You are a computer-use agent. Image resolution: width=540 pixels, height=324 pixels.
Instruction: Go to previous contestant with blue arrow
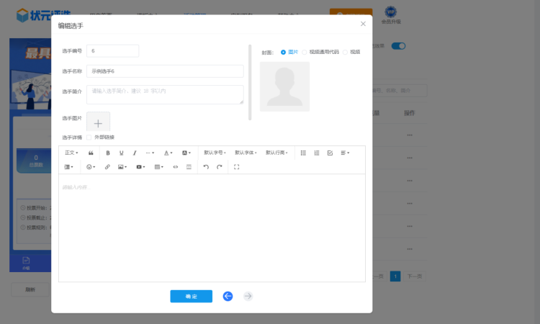pyautogui.click(x=228, y=296)
